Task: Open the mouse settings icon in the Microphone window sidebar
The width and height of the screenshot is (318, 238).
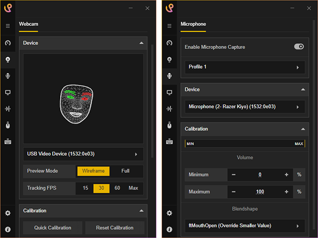Action: (x=169, y=125)
